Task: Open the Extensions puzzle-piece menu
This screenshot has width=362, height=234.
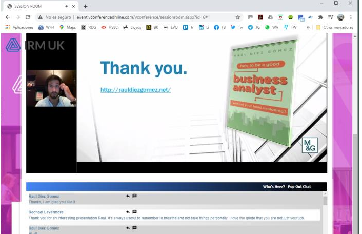Action: 320,17
